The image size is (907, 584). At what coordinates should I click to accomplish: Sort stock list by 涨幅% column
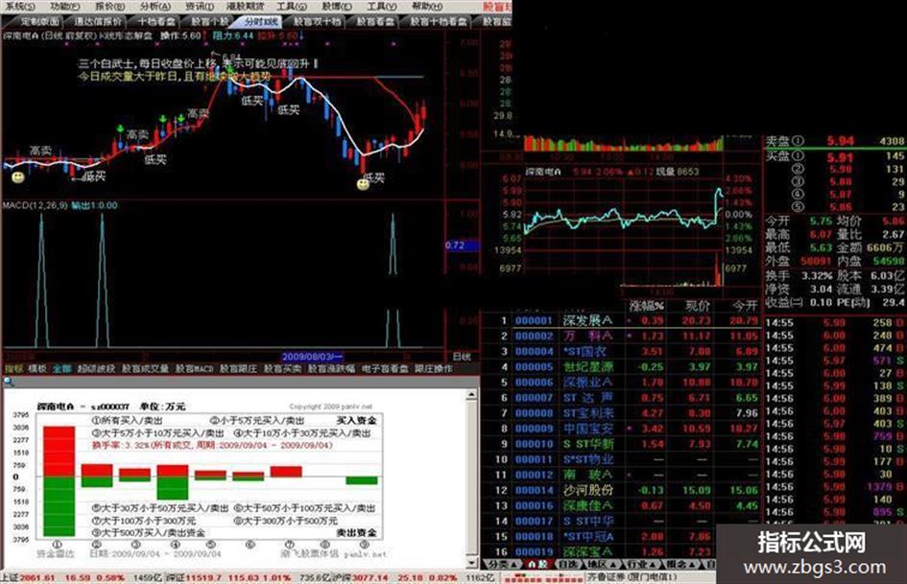click(646, 306)
